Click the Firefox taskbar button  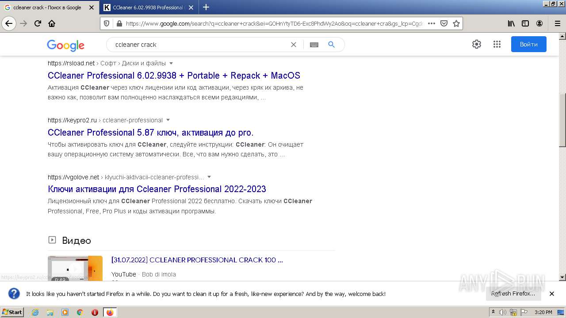coord(110,312)
